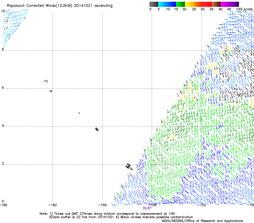Viewport: 254px width, 223px height.
Task: Click the latitude axis label "4"
Action: pyautogui.click(x=3, y=126)
